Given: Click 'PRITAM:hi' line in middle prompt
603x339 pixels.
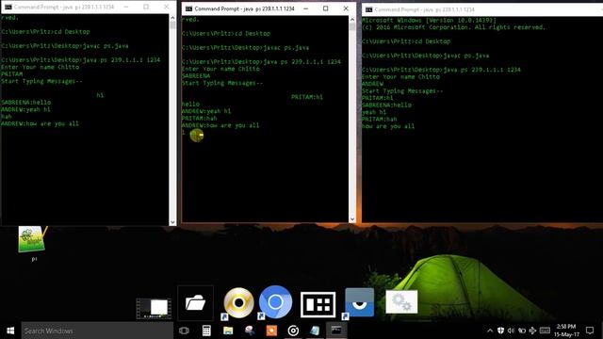Looking at the screenshot, I should (x=307, y=97).
